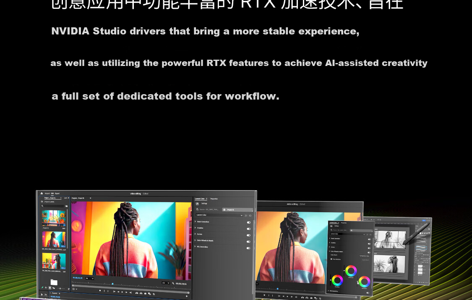Select the top window-scene clip thumbnail
This screenshot has width=472, height=300.
click(54, 218)
